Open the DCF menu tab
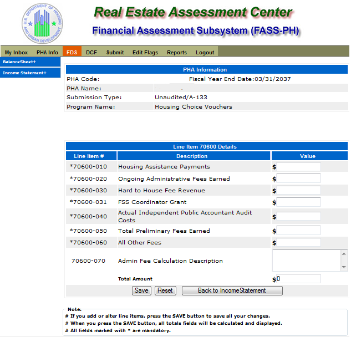 [91, 52]
